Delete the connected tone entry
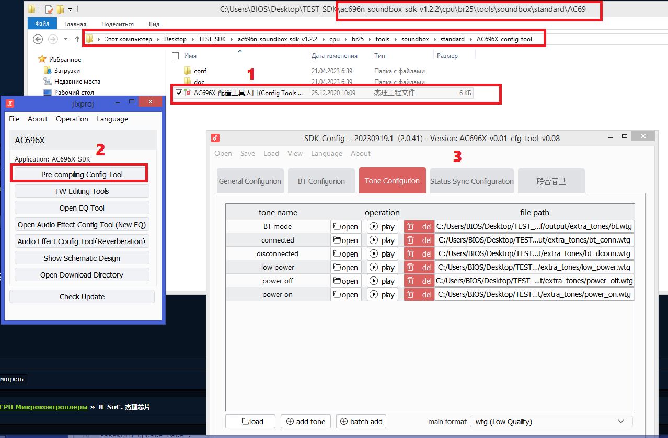This screenshot has width=668, height=438. point(419,240)
